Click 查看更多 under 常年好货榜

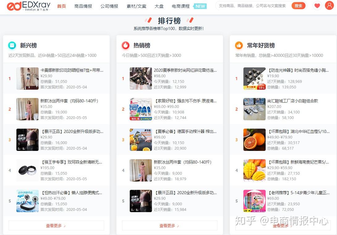point(283,225)
